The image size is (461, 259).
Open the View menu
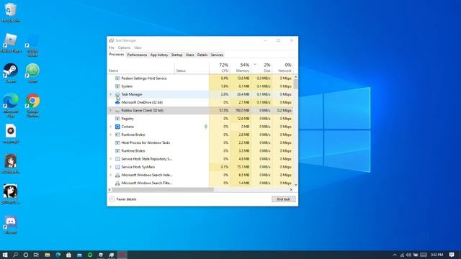pyautogui.click(x=138, y=47)
